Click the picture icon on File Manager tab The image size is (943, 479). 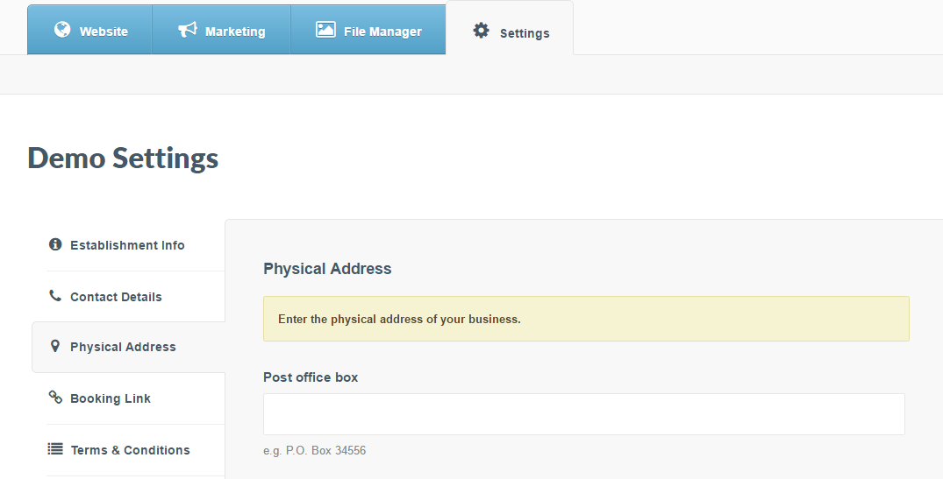pos(325,30)
